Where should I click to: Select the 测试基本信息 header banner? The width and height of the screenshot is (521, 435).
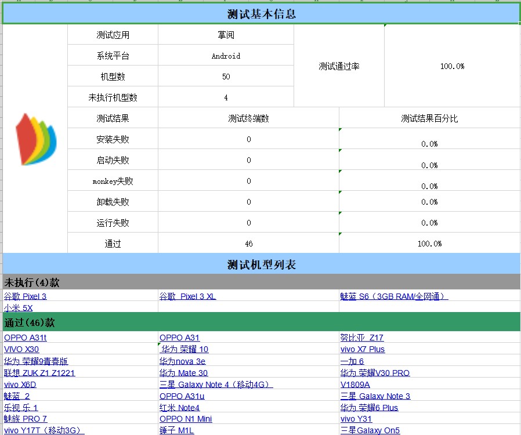[260, 13]
